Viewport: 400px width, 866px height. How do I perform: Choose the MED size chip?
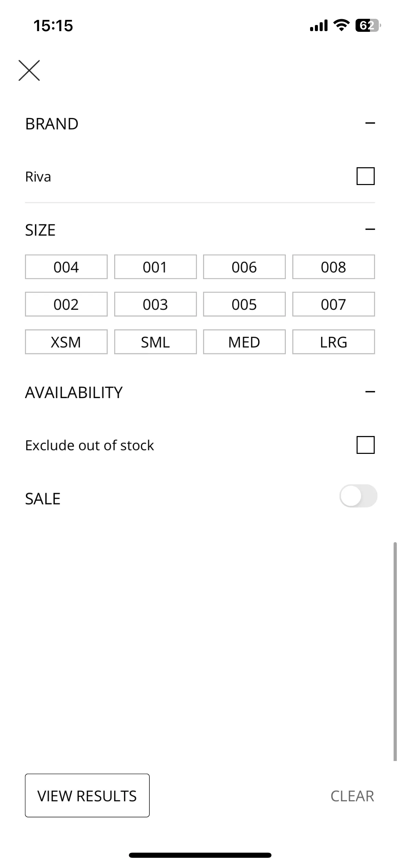tap(244, 342)
